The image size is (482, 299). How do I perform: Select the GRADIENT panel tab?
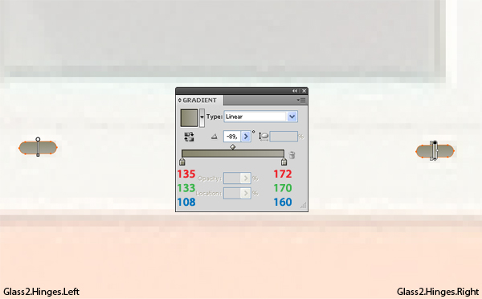pyautogui.click(x=200, y=100)
